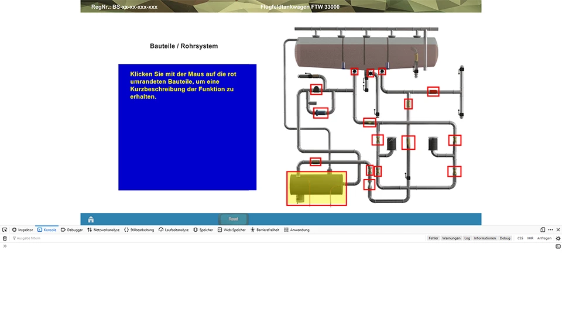Open the Anwendung tab
The height and width of the screenshot is (316, 562).
(x=297, y=230)
